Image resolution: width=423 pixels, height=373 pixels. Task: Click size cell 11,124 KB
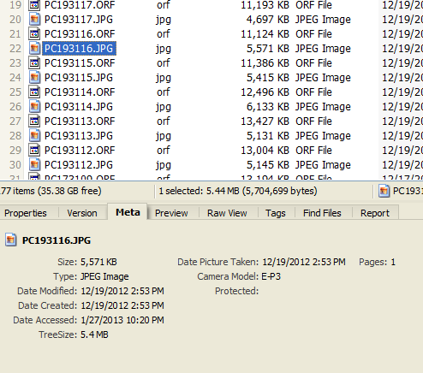[x=265, y=34]
